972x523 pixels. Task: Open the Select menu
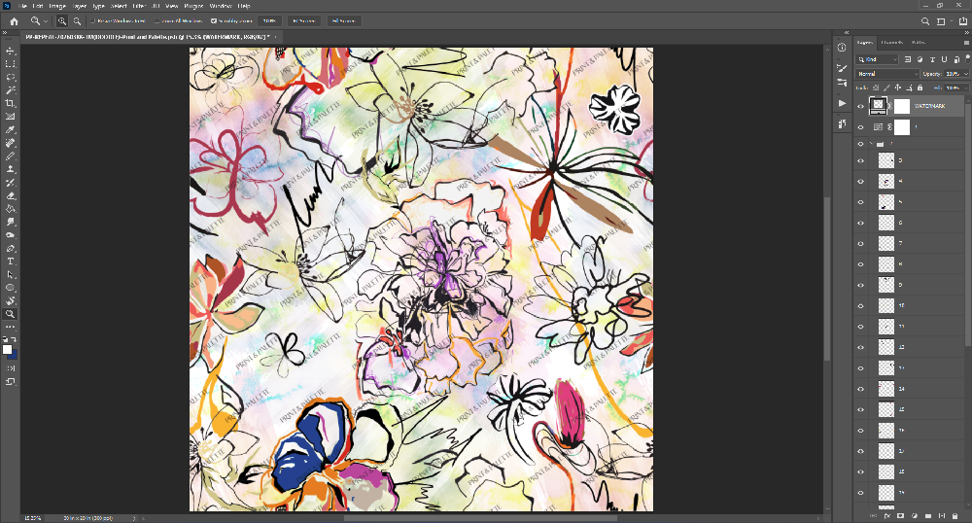[x=119, y=6]
